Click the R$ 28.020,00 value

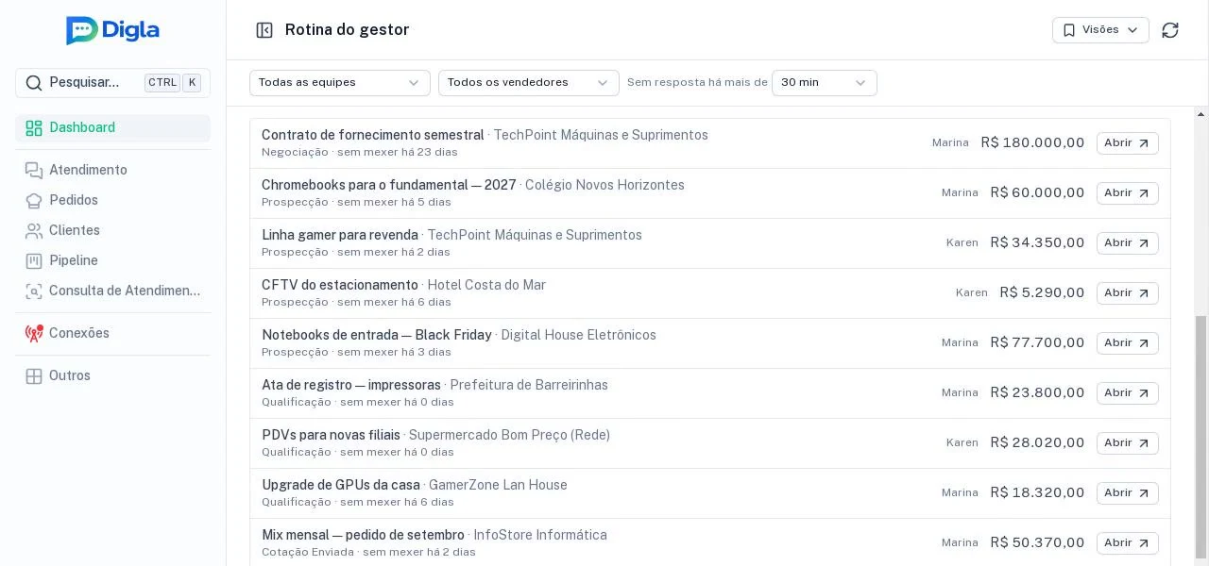tap(1037, 443)
